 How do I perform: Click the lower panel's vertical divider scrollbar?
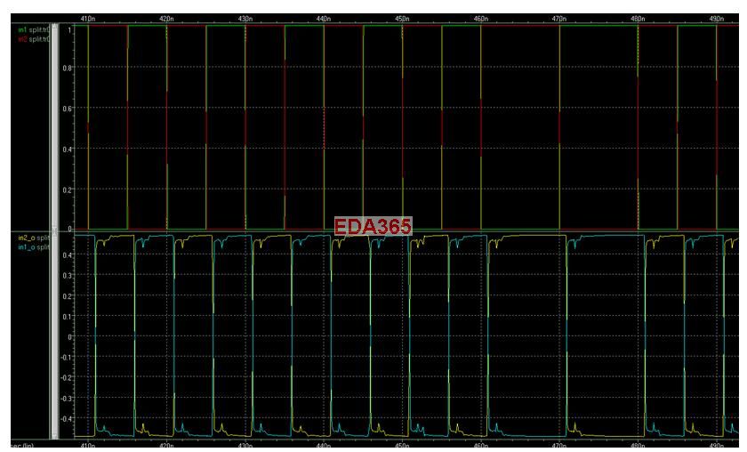55,336
